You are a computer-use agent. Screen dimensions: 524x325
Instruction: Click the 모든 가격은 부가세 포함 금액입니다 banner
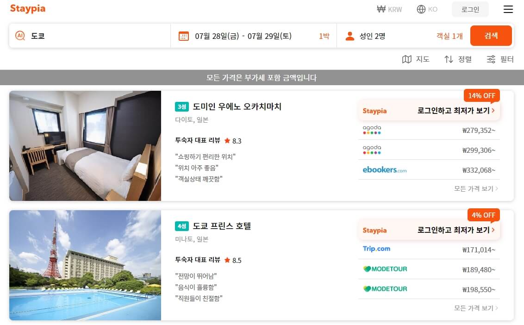[x=262, y=78]
